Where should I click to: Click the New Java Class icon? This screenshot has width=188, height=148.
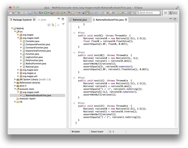click(62, 13)
